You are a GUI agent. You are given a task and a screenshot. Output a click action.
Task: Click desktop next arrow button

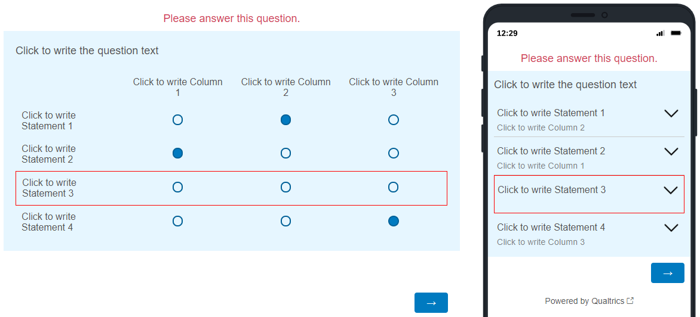coord(431,303)
